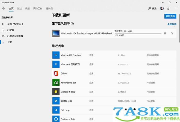
Task: Open the downloads indicator icon
Action: 169,8
